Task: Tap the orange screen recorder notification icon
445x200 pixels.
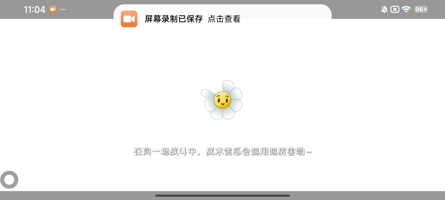Action: click(x=129, y=19)
